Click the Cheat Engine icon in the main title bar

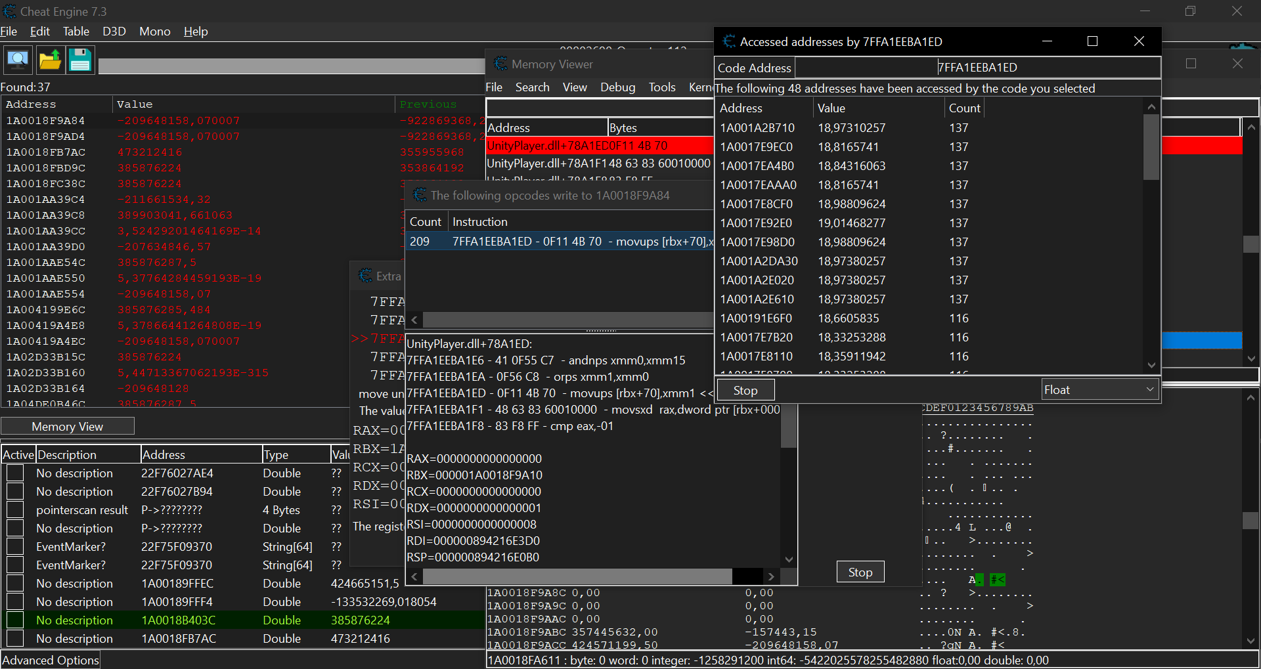coord(9,11)
